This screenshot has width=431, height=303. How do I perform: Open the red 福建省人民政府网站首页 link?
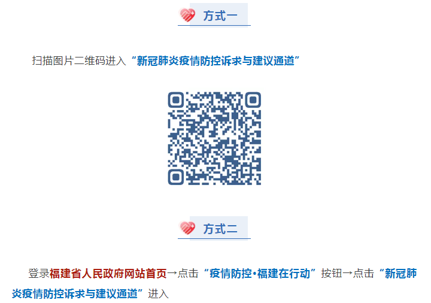tap(108, 273)
